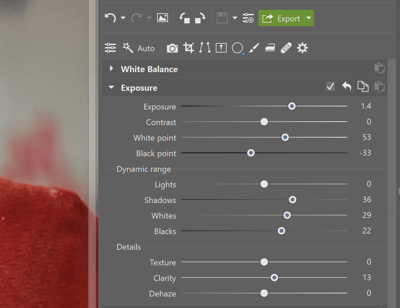Open the Undo history dropdown arrow

tap(123, 18)
